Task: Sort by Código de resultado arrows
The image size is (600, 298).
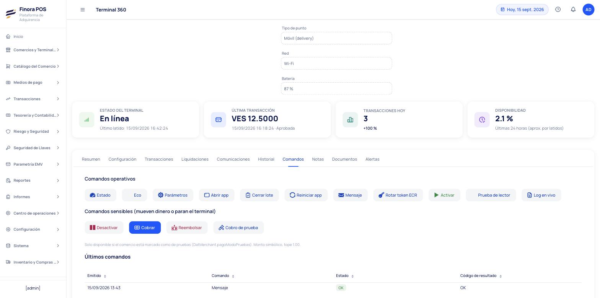Action: 501,276
